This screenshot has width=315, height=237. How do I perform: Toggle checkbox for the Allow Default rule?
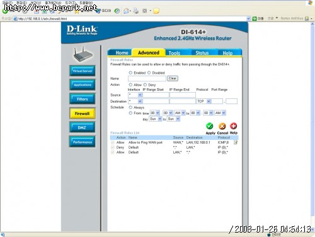click(113, 152)
